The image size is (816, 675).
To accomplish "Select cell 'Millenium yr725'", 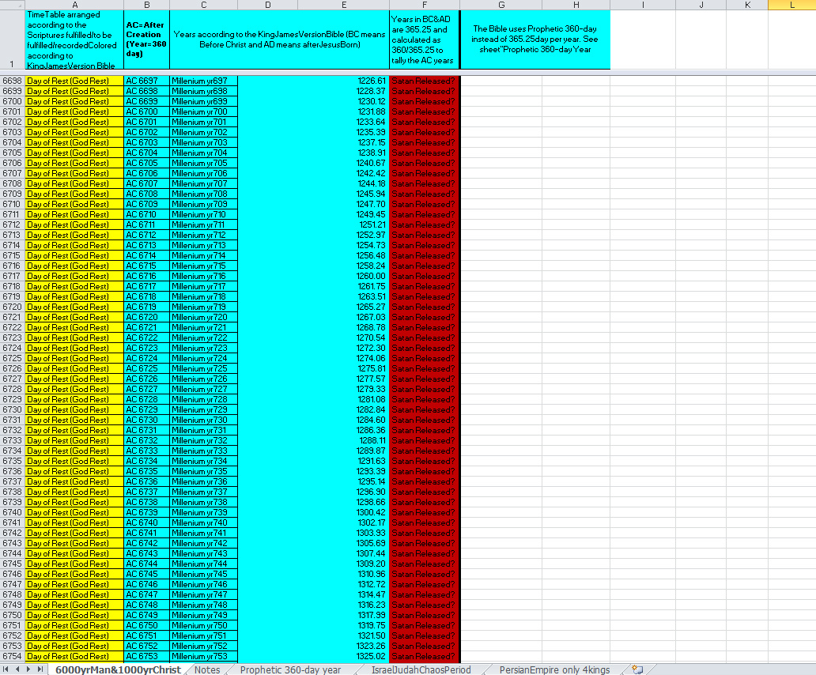I will (x=203, y=368).
